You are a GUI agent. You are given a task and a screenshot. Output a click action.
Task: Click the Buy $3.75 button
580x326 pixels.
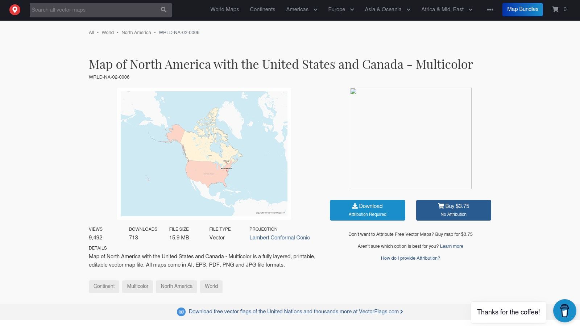453,210
